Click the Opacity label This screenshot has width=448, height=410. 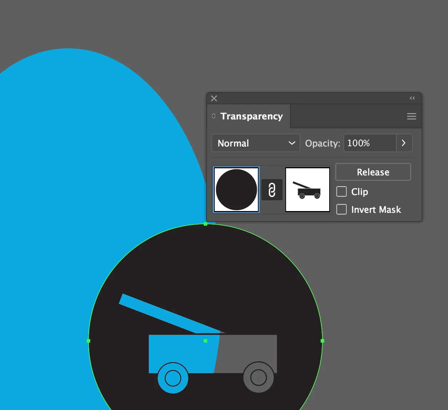coord(322,143)
